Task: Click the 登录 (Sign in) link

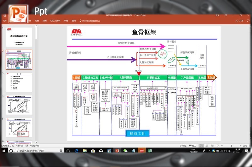Action: [217, 15]
